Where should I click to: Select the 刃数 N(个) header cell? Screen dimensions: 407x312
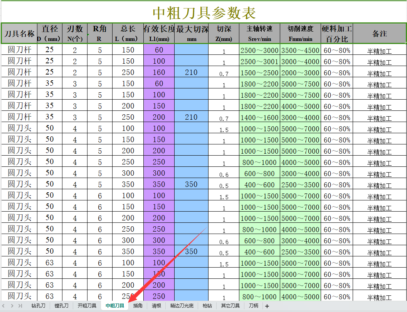coord(75,34)
